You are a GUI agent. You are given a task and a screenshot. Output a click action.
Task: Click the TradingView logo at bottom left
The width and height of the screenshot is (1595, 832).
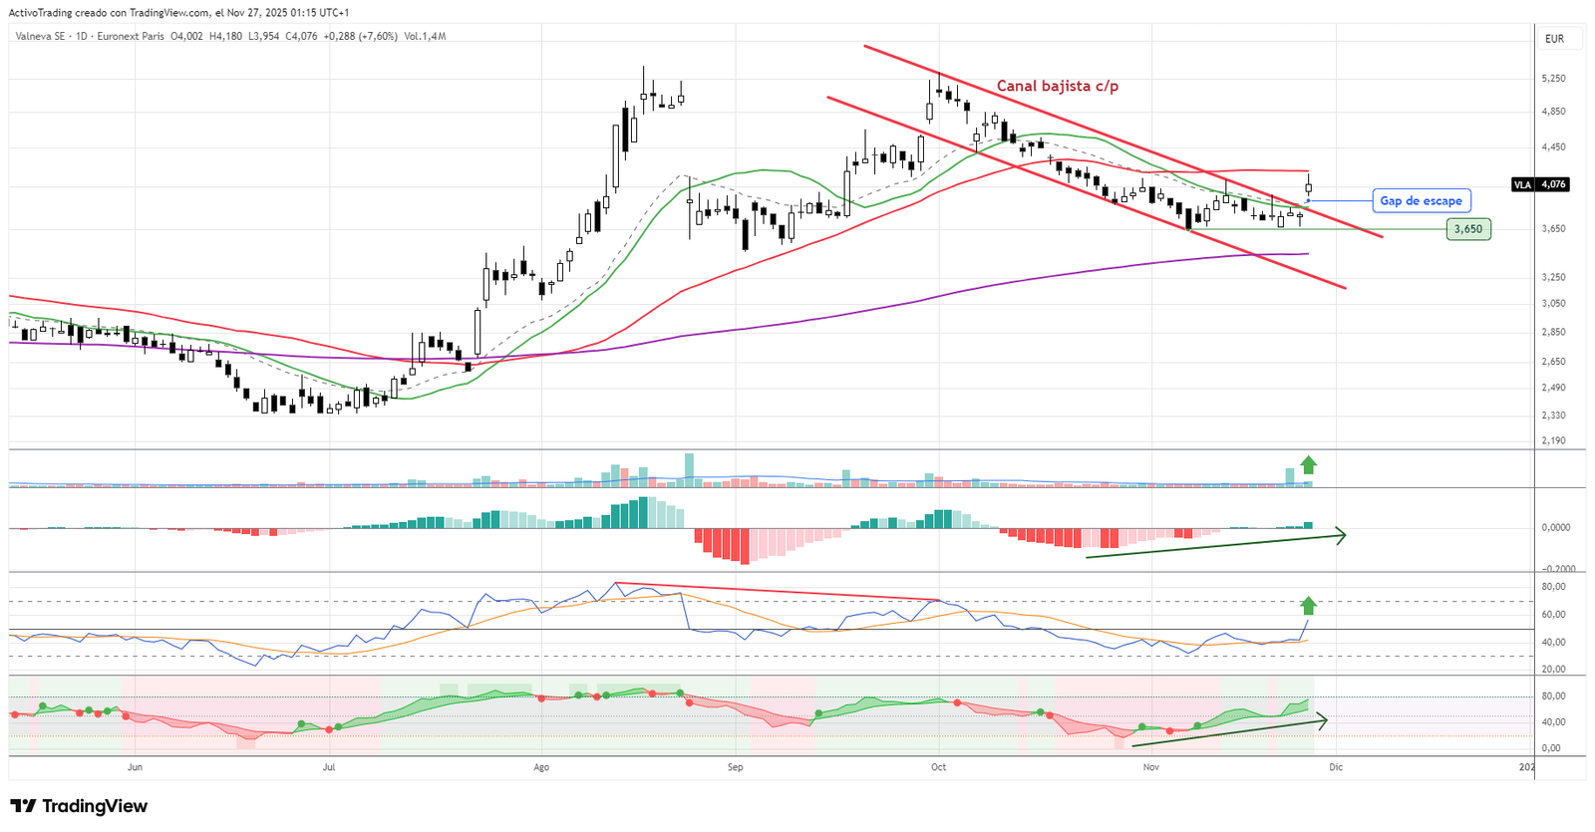click(79, 806)
